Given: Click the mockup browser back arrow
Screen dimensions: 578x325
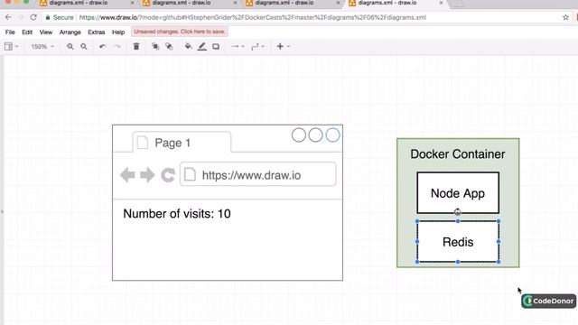Looking at the screenshot, I should [127, 175].
